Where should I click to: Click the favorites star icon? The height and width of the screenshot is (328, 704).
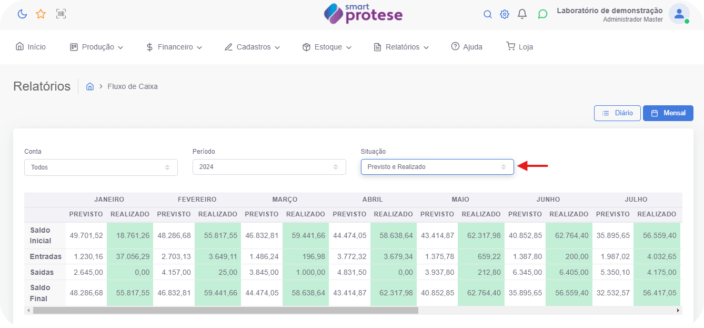tap(41, 14)
